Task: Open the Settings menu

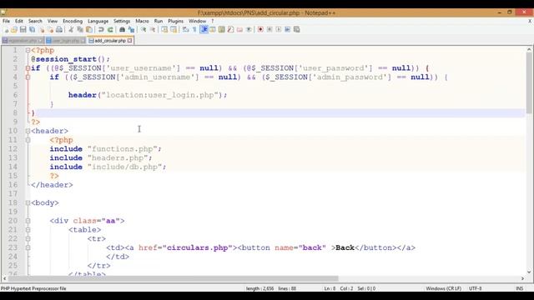Action: 122,21
